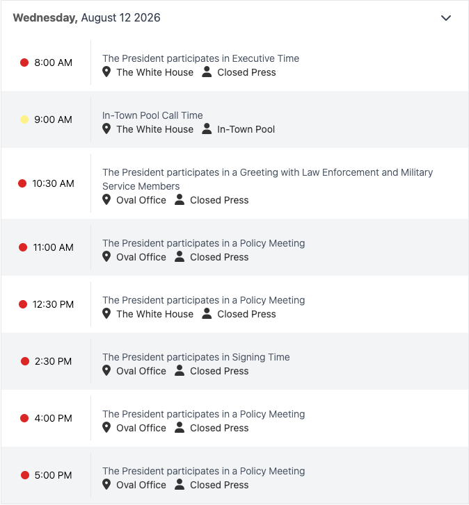
Task: Click the person icon beside In-Town Pool
Action: pos(207,129)
